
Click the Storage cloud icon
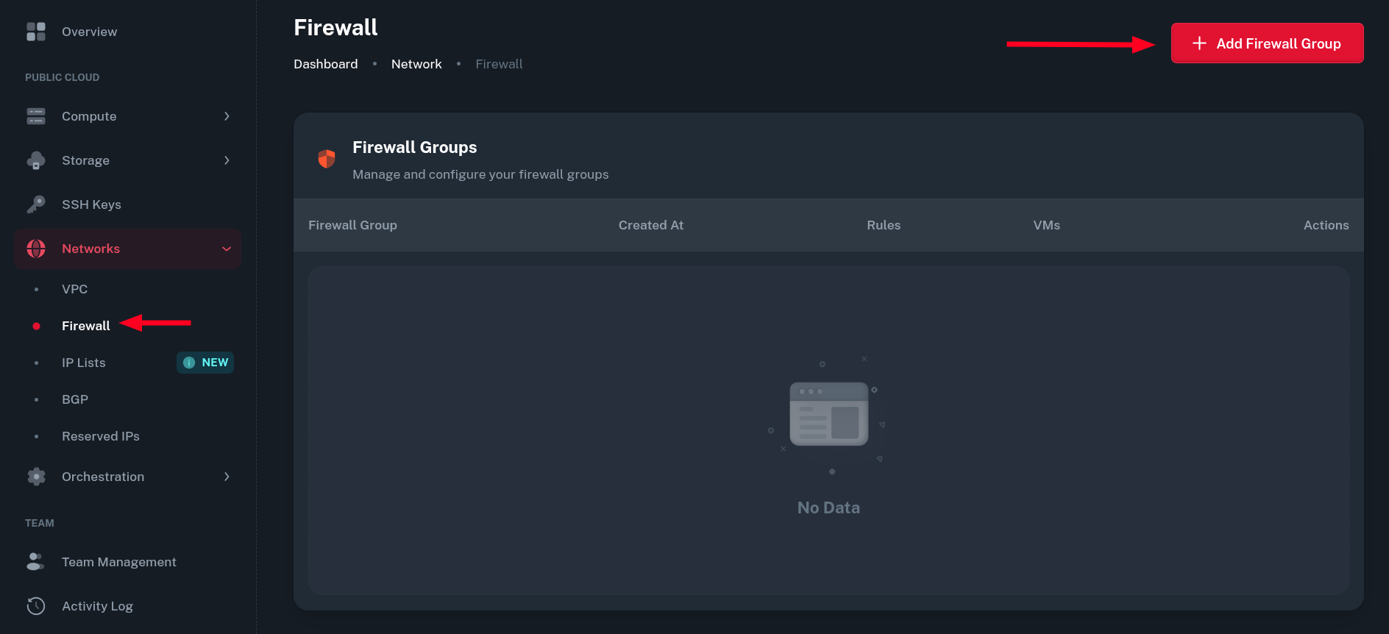[x=36, y=160]
